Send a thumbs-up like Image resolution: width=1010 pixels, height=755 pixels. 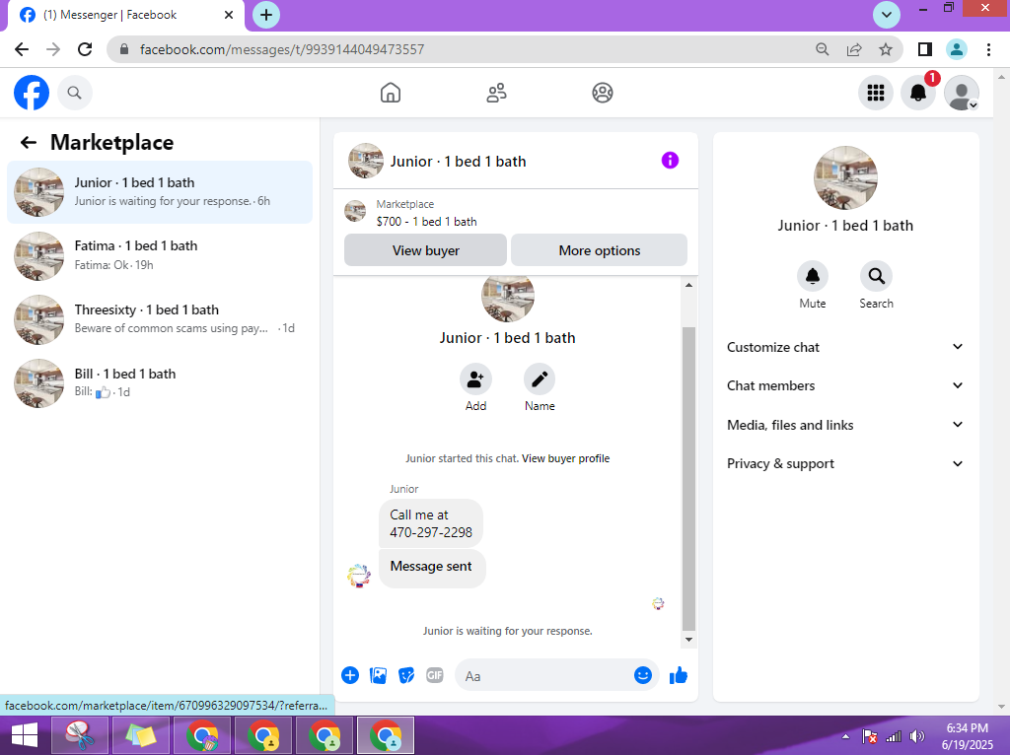[679, 675]
